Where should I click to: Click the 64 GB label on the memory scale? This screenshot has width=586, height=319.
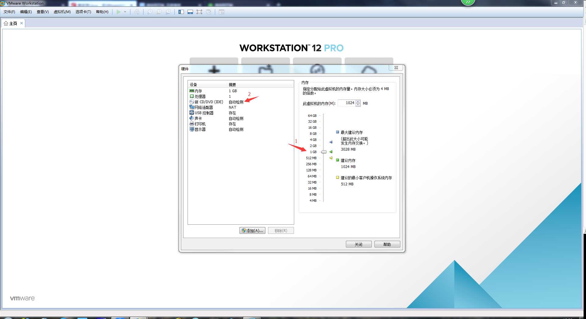point(312,116)
